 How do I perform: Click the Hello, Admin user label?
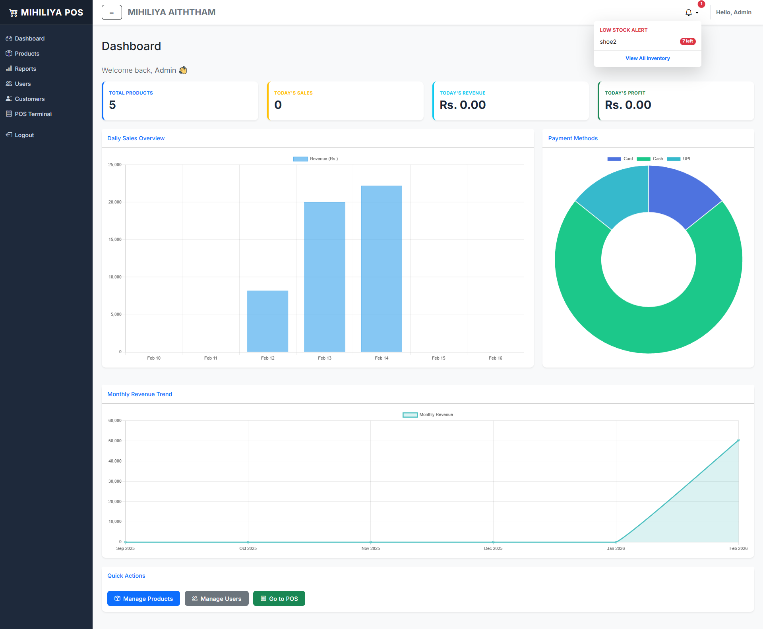[x=734, y=12]
